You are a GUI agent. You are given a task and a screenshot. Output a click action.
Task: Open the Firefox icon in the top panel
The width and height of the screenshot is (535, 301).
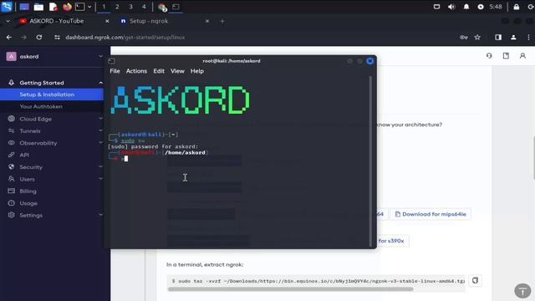[x=67, y=7]
